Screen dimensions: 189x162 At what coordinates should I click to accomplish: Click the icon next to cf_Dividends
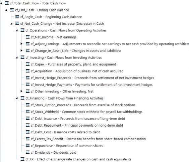[27, 152]
